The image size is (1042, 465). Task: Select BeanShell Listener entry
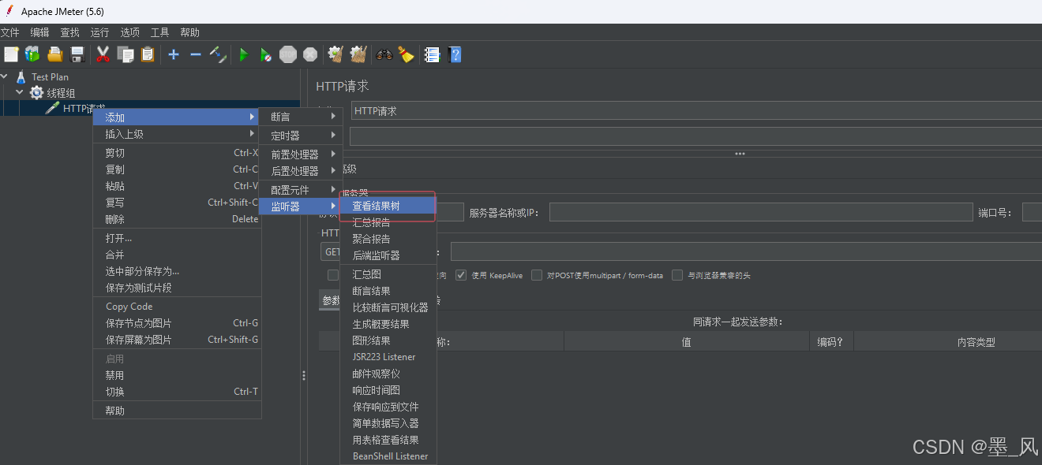(x=388, y=456)
